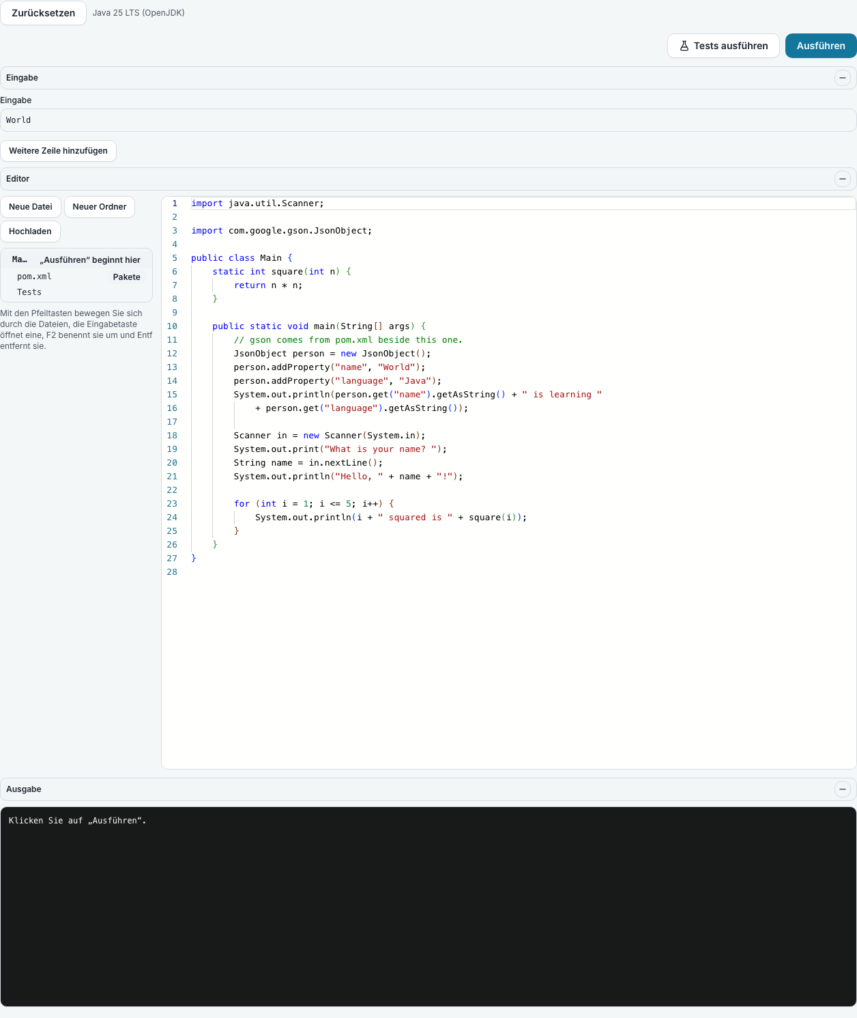Click the addProperty("language", "Java") line
The image size is (857, 1018).
338,381
